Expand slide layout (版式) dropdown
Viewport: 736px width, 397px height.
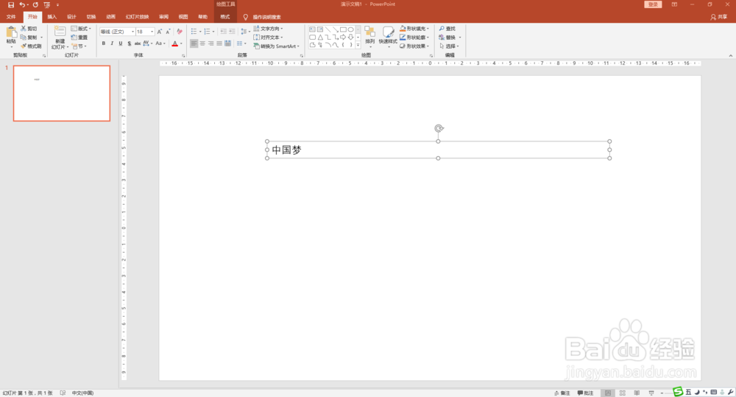click(x=81, y=29)
